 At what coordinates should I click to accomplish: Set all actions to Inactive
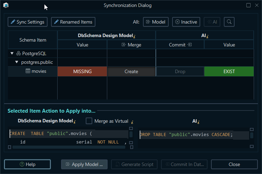[x=186, y=22]
